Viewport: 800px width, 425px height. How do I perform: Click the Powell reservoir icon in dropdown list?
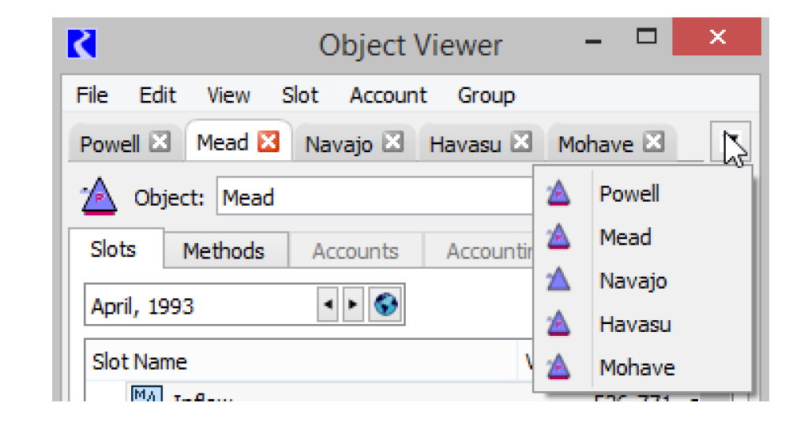pyautogui.click(x=558, y=194)
